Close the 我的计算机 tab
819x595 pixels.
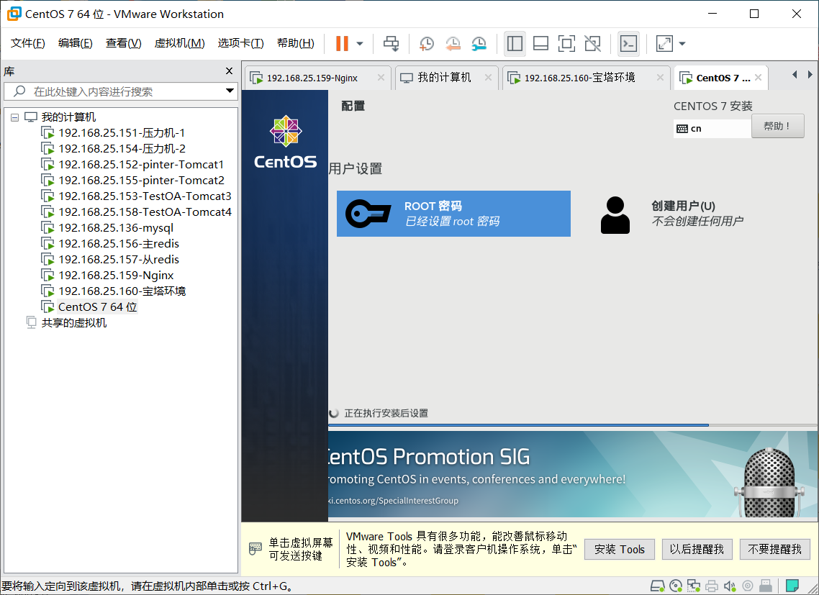pyautogui.click(x=488, y=77)
